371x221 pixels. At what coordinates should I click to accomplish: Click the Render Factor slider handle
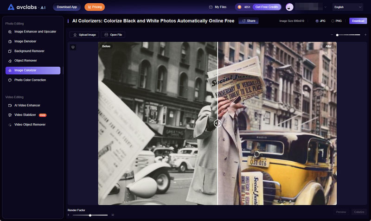point(90,215)
